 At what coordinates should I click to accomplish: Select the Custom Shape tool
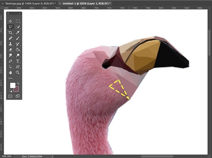[x=18, y=67]
